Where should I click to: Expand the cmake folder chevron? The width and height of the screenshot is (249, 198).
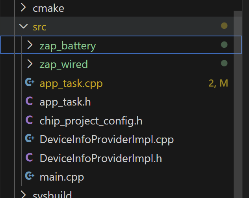tap(24, 8)
